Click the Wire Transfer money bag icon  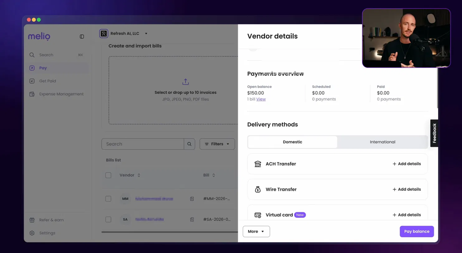tap(258, 189)
